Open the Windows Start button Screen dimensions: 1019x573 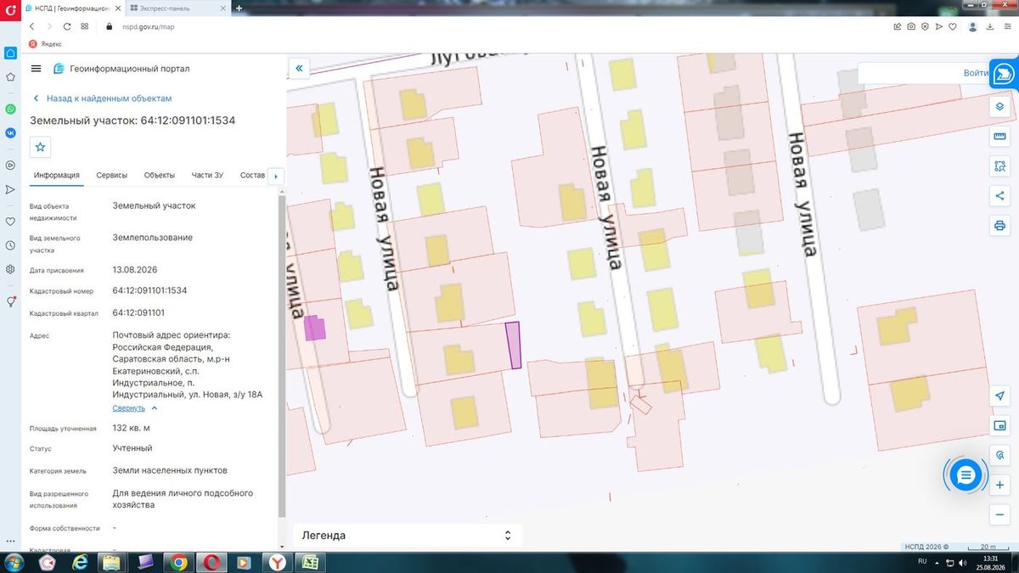[14, 562]
